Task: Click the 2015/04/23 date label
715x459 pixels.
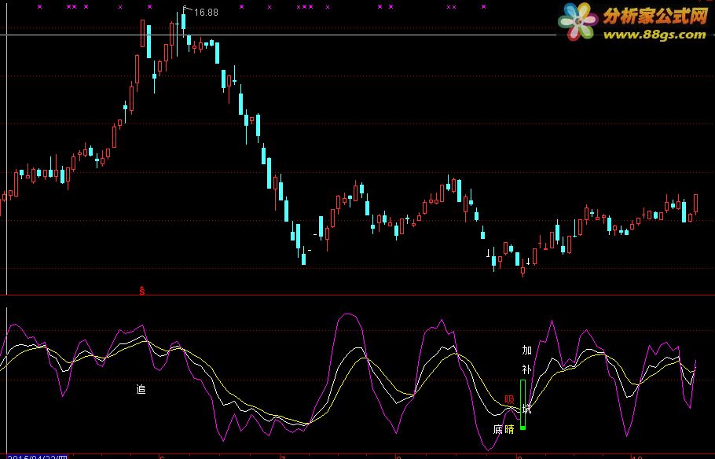Action: coord(37,457)
